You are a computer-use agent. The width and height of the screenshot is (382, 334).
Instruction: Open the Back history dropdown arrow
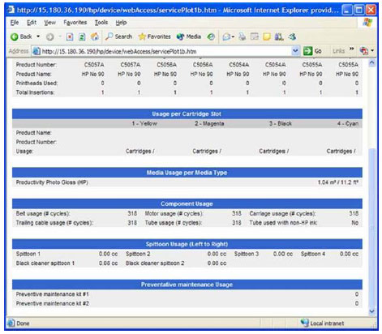click(38, 36)
